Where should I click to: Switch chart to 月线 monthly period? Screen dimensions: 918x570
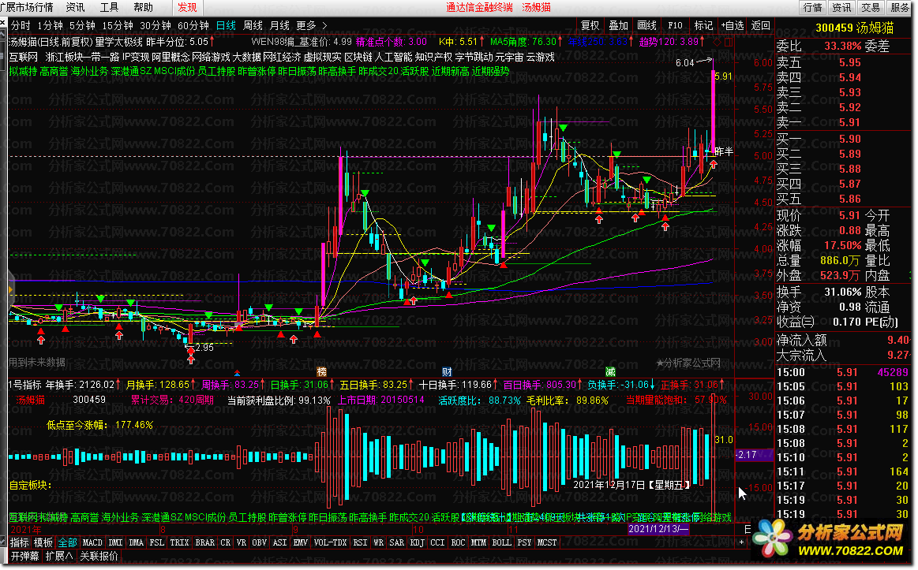[x=279, y=25]
